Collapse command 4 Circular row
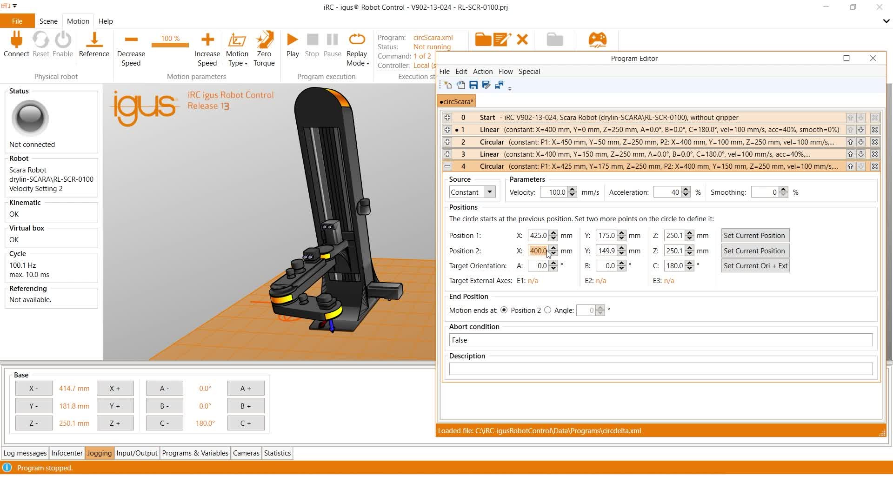This screenshot has width=893, height=502. pyautogui.click(x=447, y=166)
